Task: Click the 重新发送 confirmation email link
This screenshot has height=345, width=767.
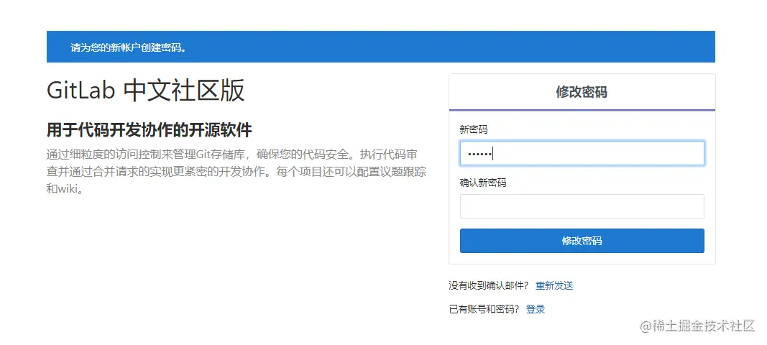Action: point(554,286)
